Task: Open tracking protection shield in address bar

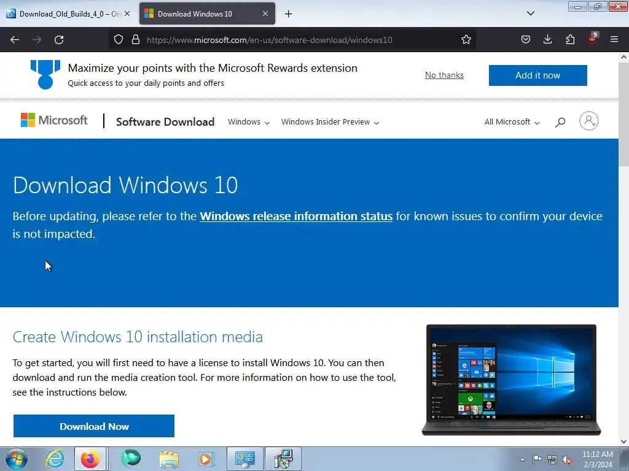Action: [119, 40]
